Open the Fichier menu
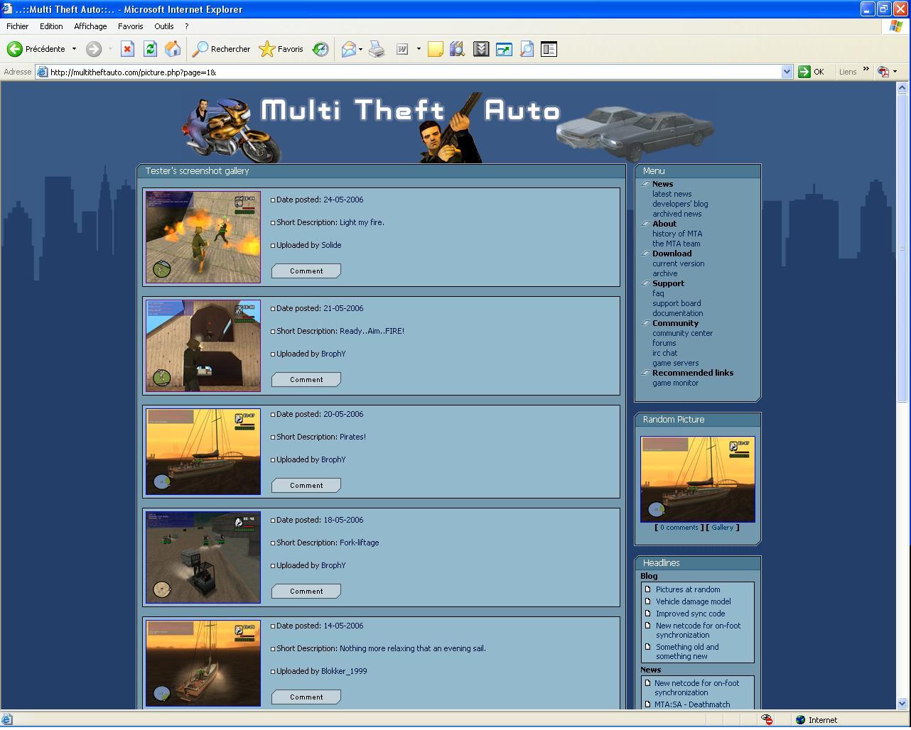 pos(18,26)
